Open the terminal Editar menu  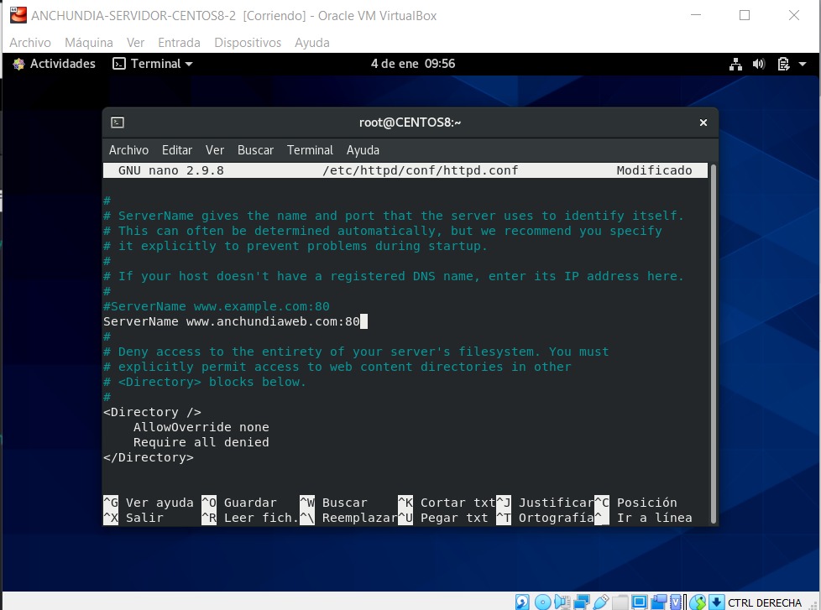[177, 150]
